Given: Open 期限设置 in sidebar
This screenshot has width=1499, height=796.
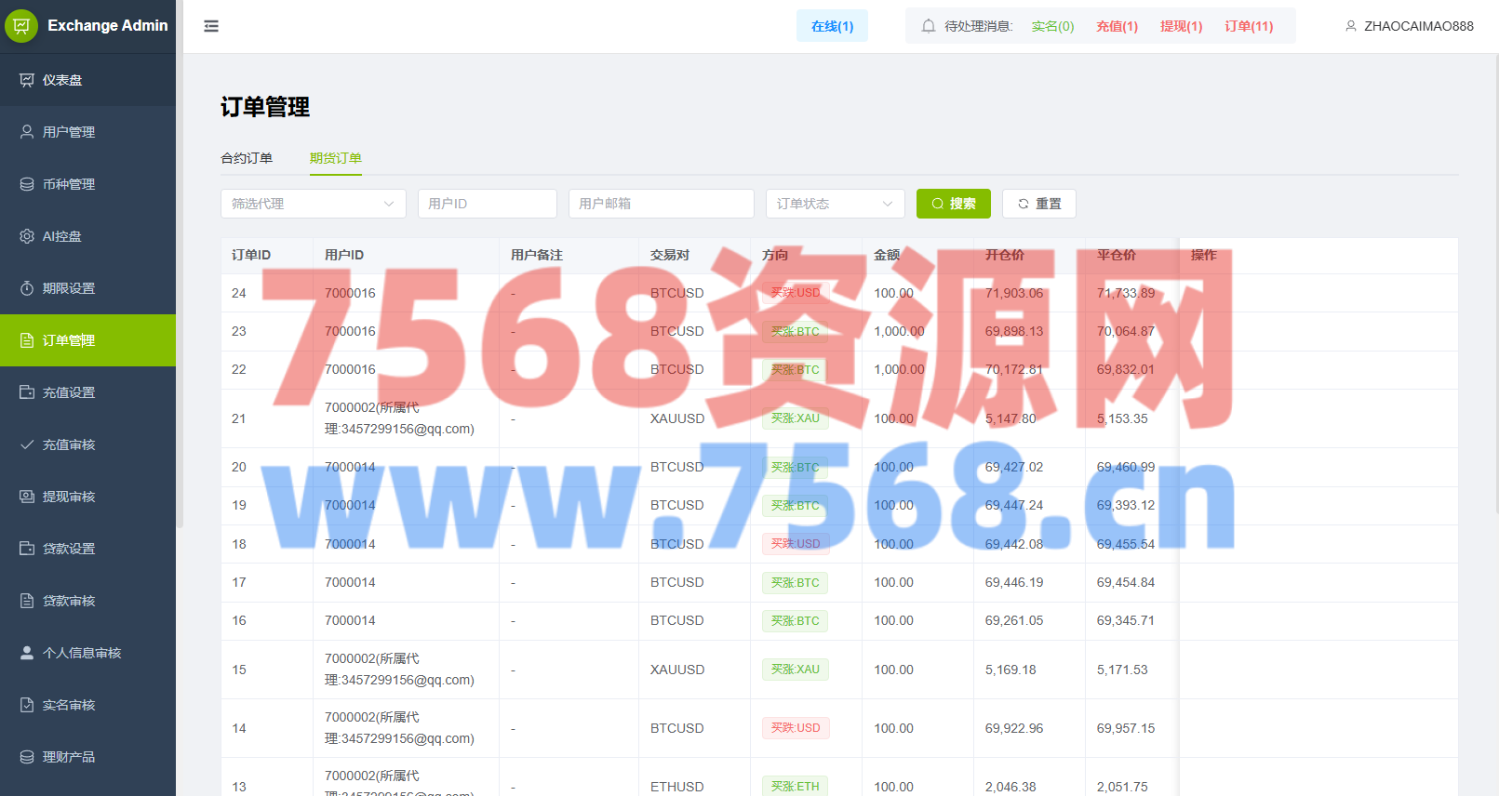Looking at the screenshot, I should [68, 288].
